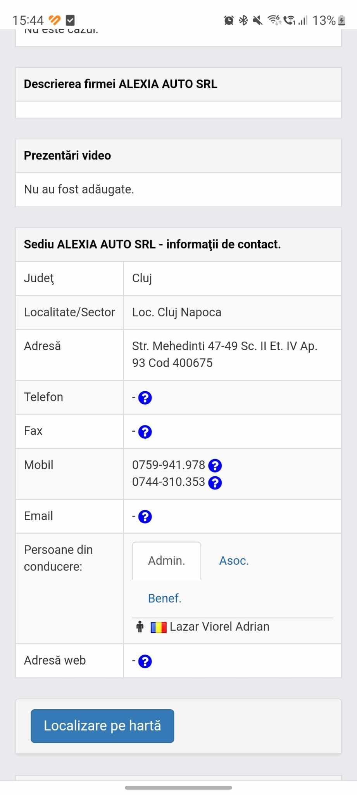Screen dimensions: 357x795
Task: Tap the bottom navigation gesture bar
Action: (178, 788)
